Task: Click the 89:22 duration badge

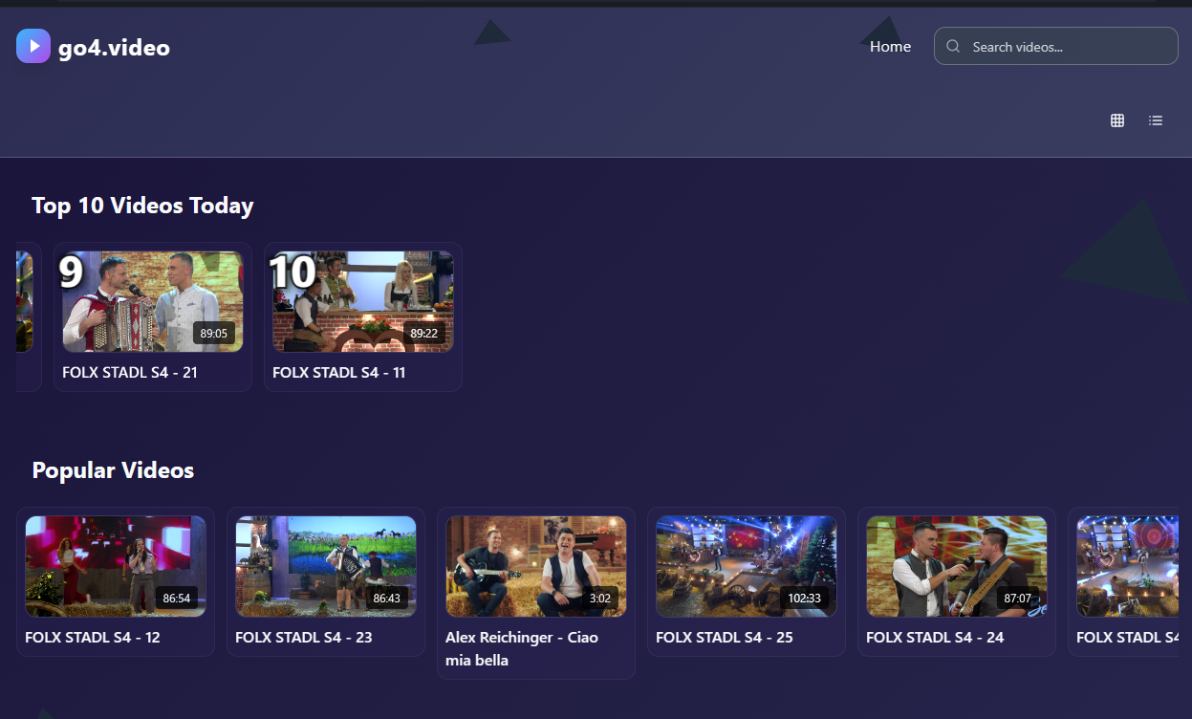Action: (423, 334)
